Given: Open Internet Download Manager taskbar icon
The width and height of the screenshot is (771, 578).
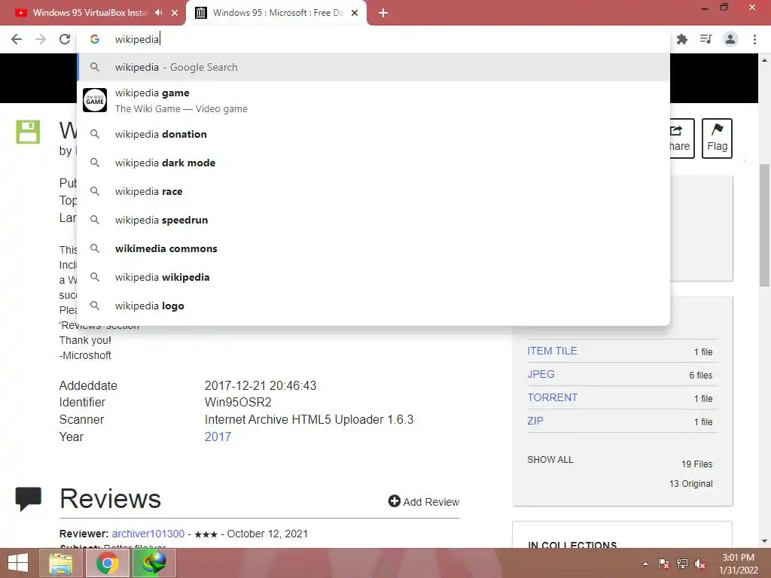Looking at the screenshot, I should point(154,563).
